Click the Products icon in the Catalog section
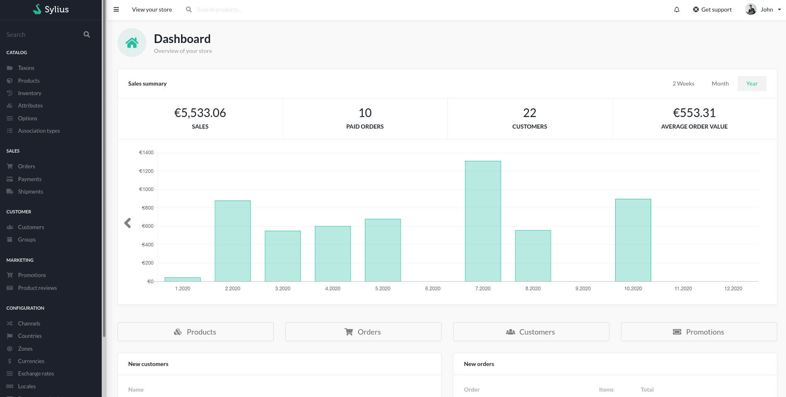This screenshot has height=397, width=786. [x=10, y=81]
